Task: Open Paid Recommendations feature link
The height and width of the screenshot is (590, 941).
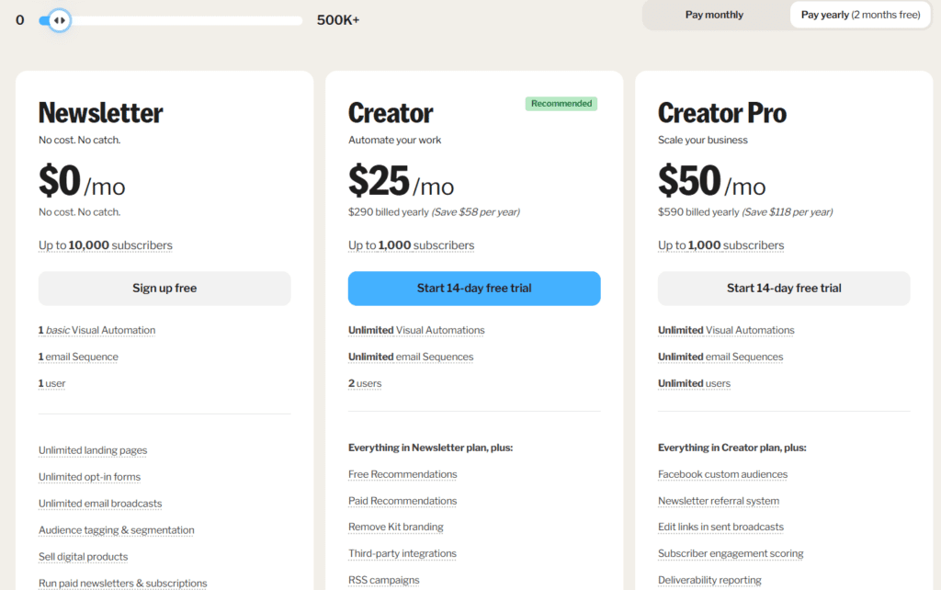Action: pos(402,501)
